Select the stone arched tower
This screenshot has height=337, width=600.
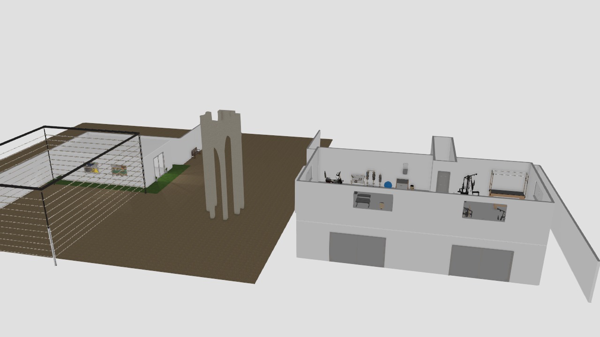(x=222, y=164)
